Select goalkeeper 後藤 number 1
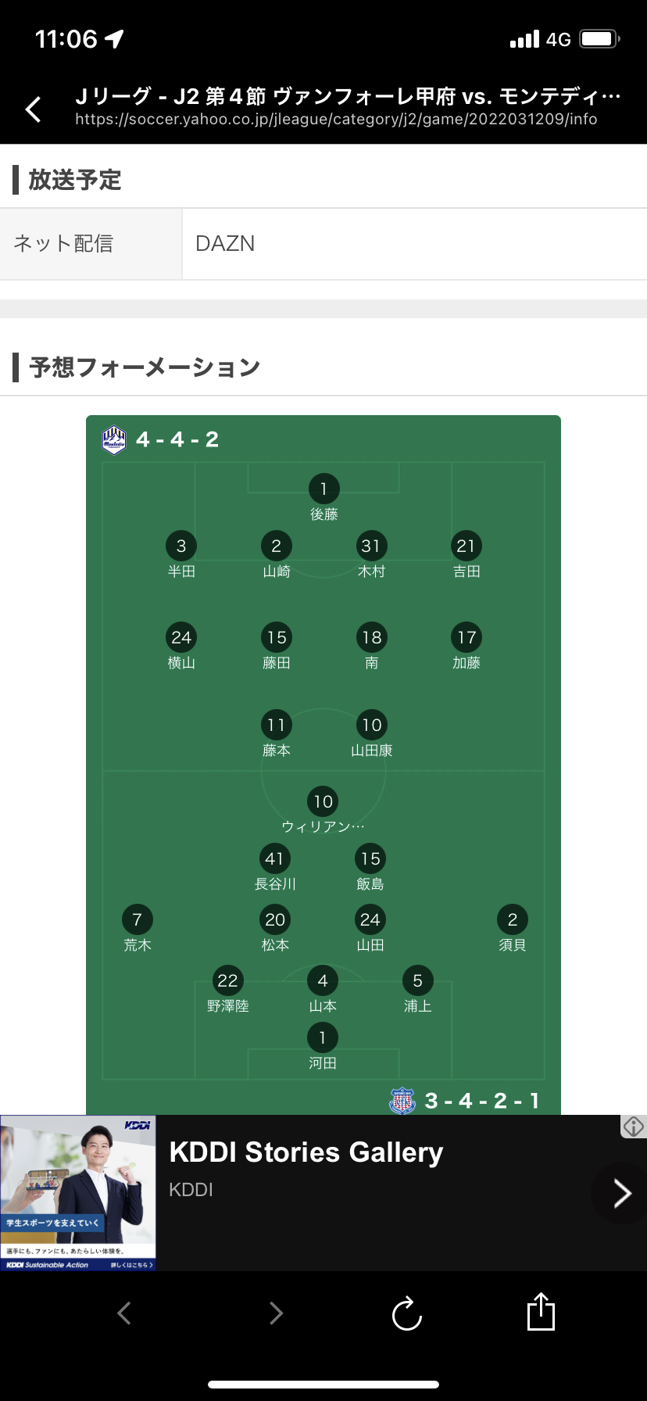Screen dimensions: 647x1401 (323, 489)
